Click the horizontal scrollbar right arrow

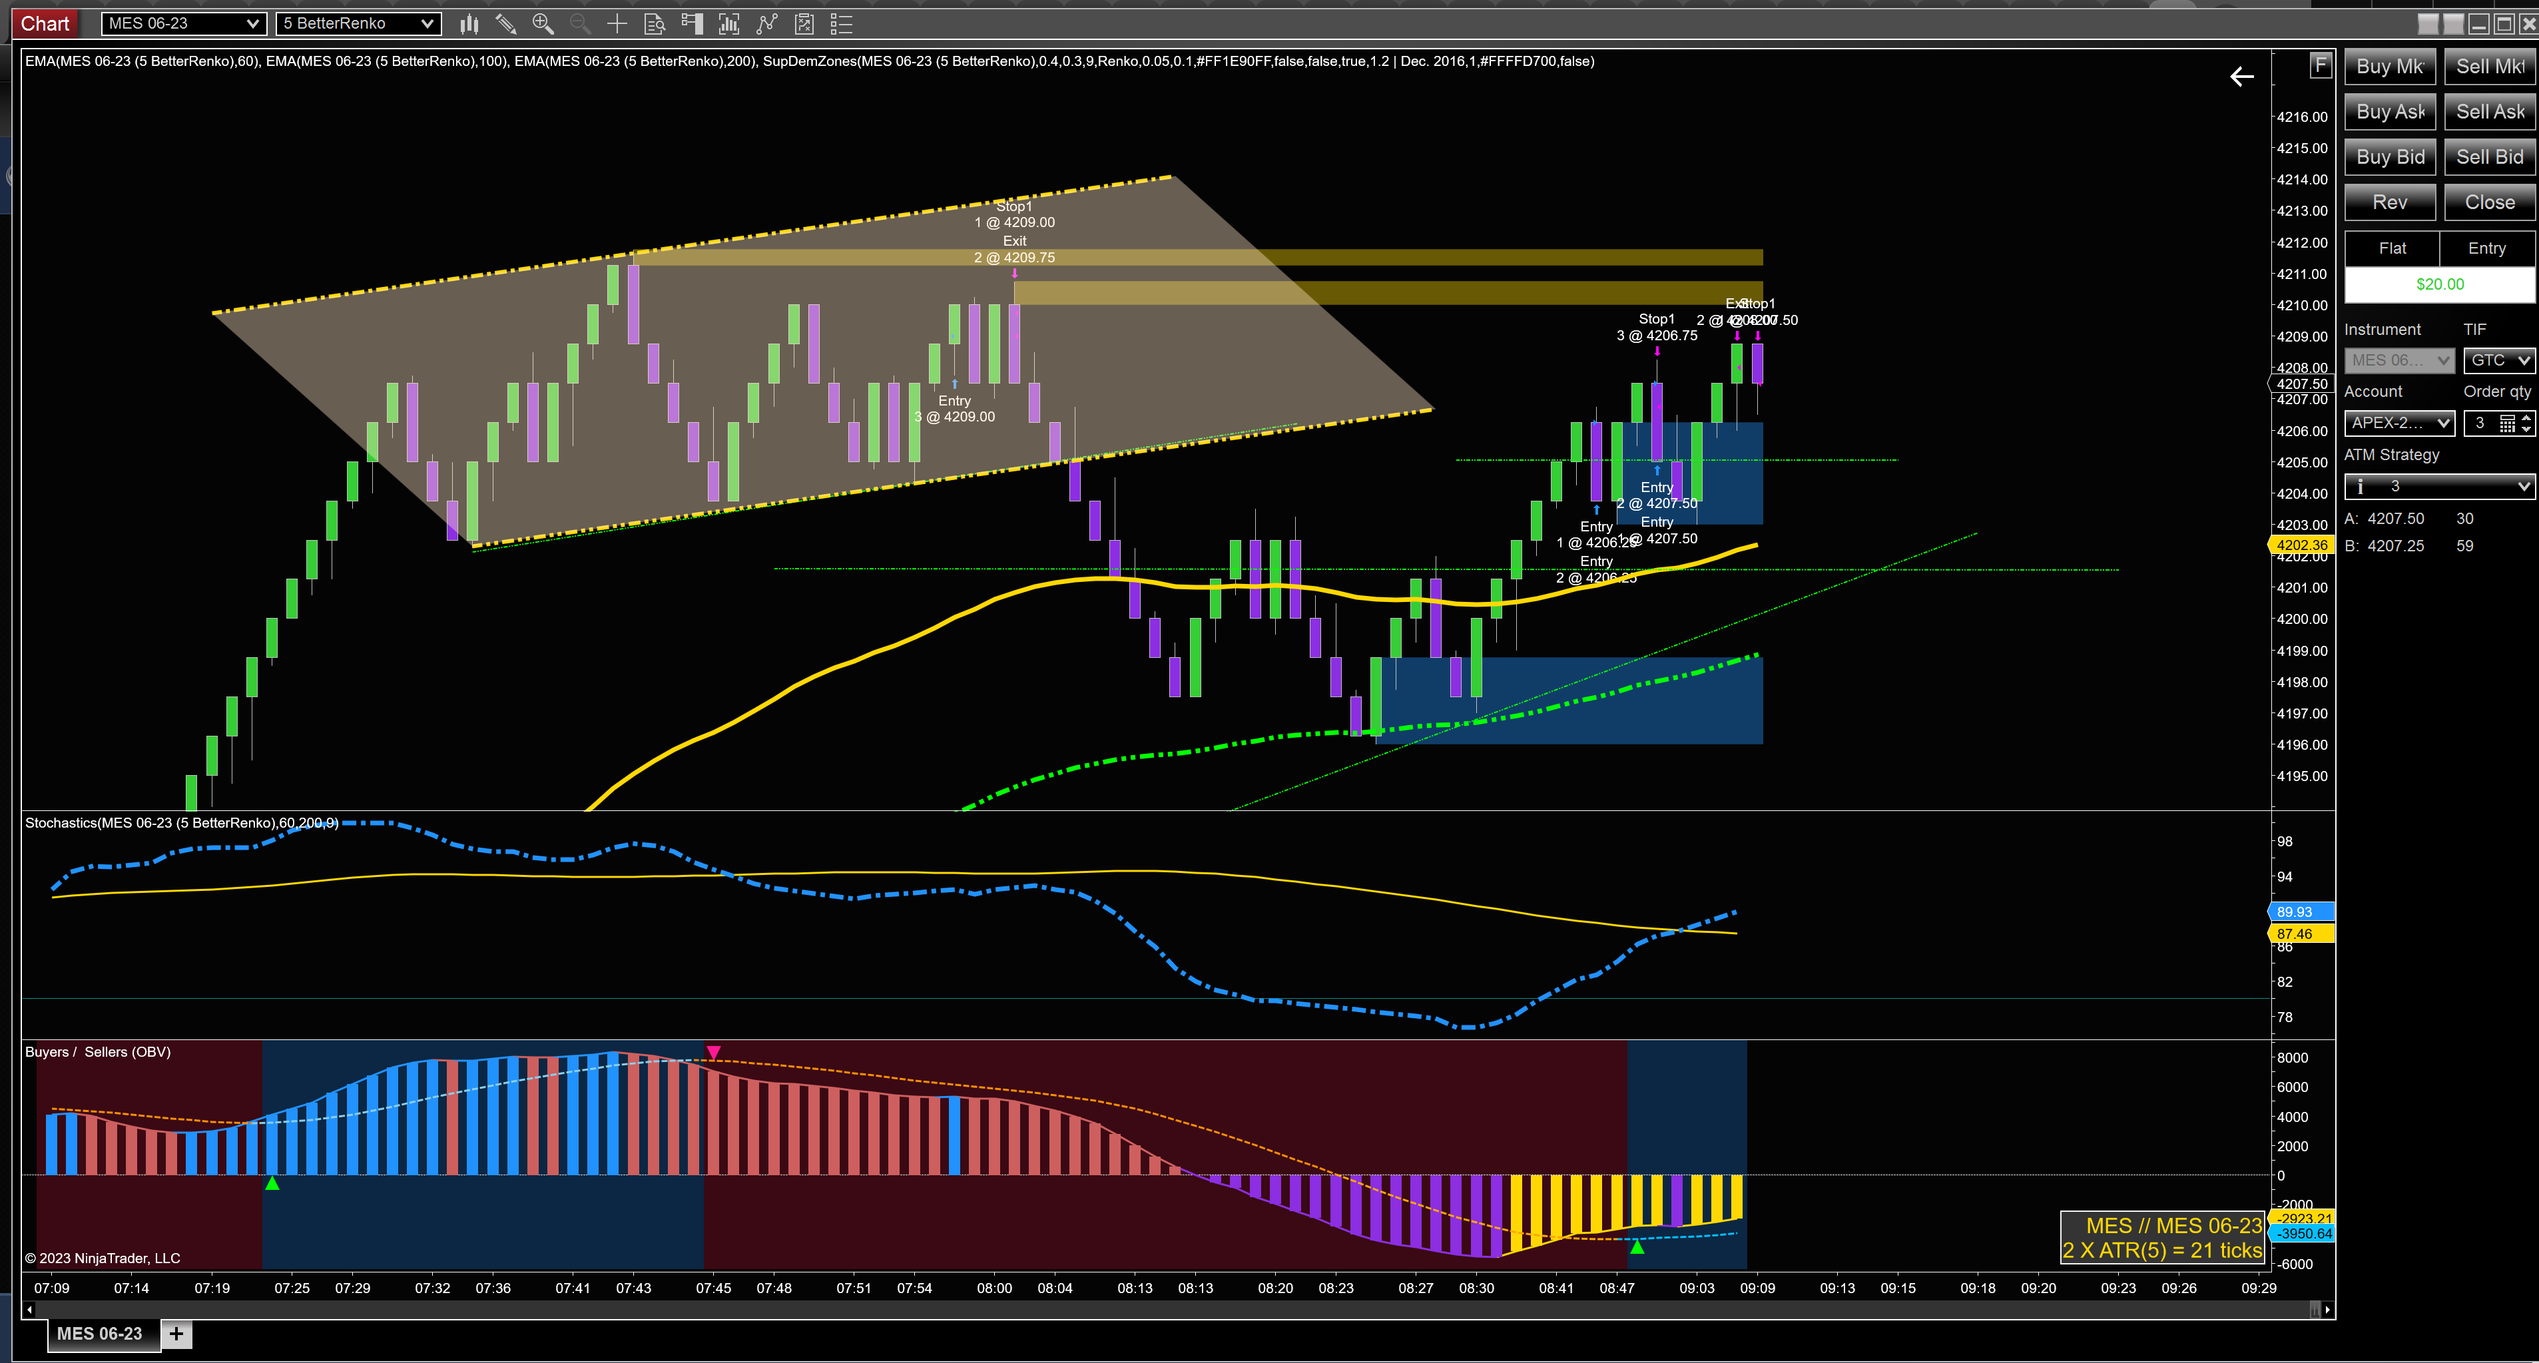click(2327, 1310)
